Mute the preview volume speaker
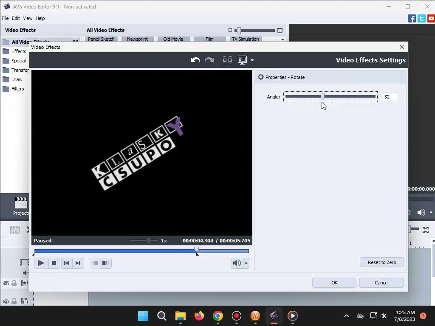 237,263
